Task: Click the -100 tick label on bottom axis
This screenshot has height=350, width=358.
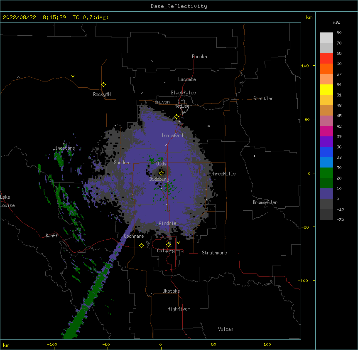Action: 52,345
